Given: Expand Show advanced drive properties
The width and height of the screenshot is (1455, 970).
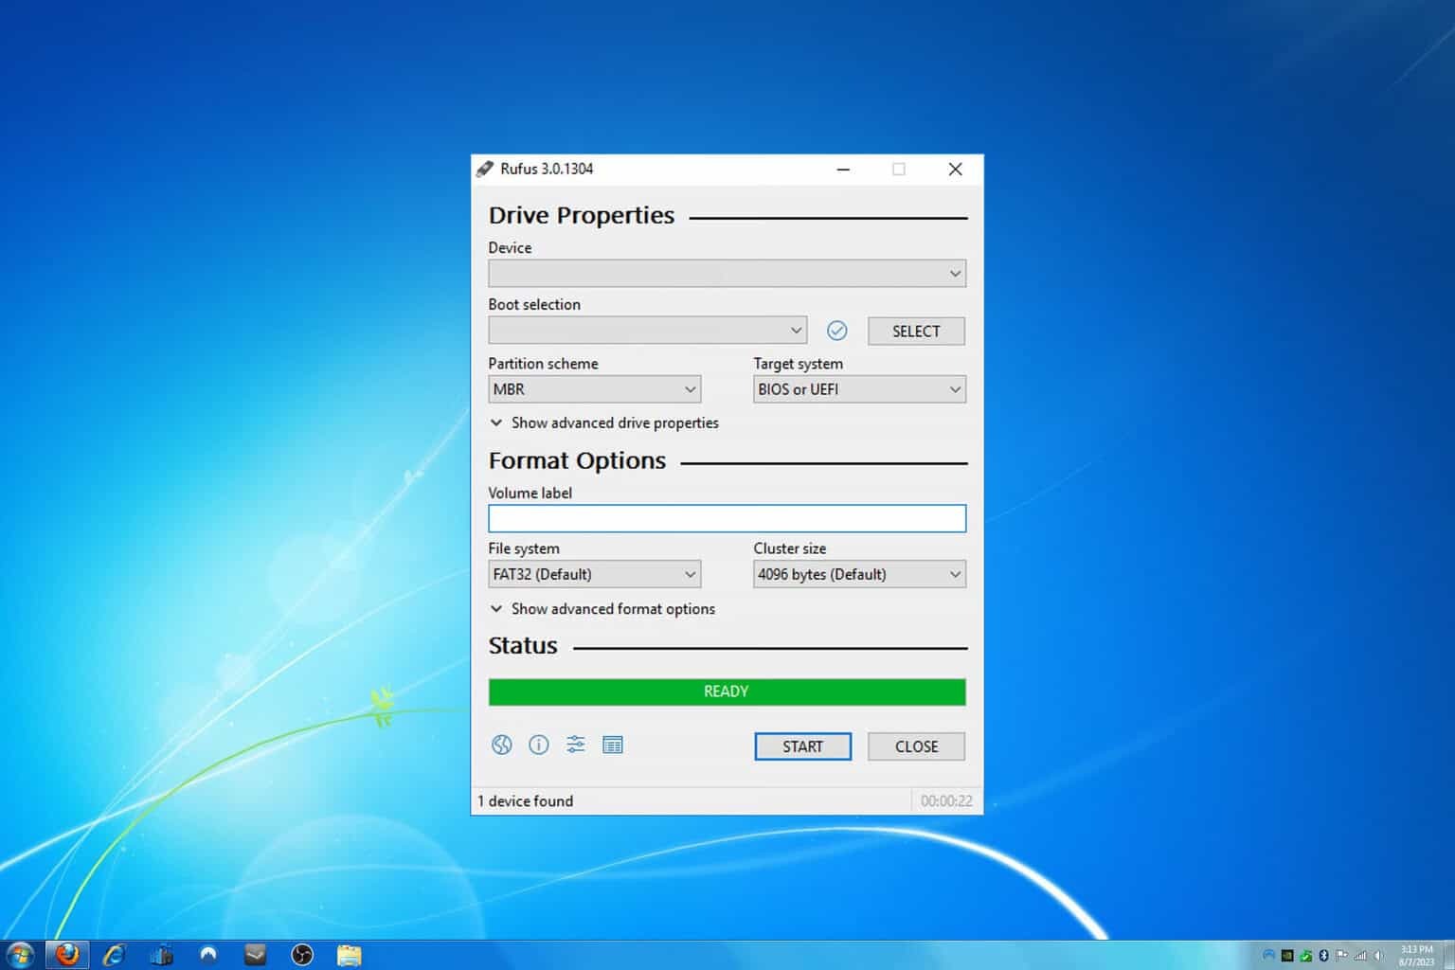Looking at the screenshot, I should click(x=614, y=422).
